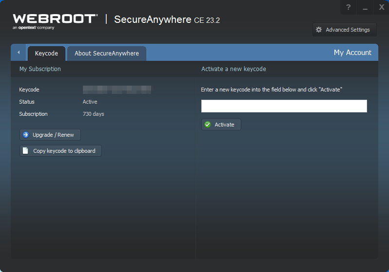The height and width of the screenshot is (272, 389).
Task: Close the SecureAnywhere window
Action: [381, 7]
